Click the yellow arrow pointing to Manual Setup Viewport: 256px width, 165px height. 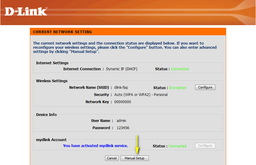(137, 145)
